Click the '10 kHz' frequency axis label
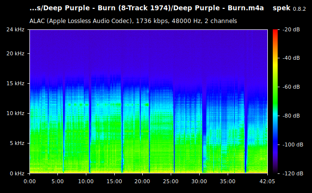 (15, 113)
